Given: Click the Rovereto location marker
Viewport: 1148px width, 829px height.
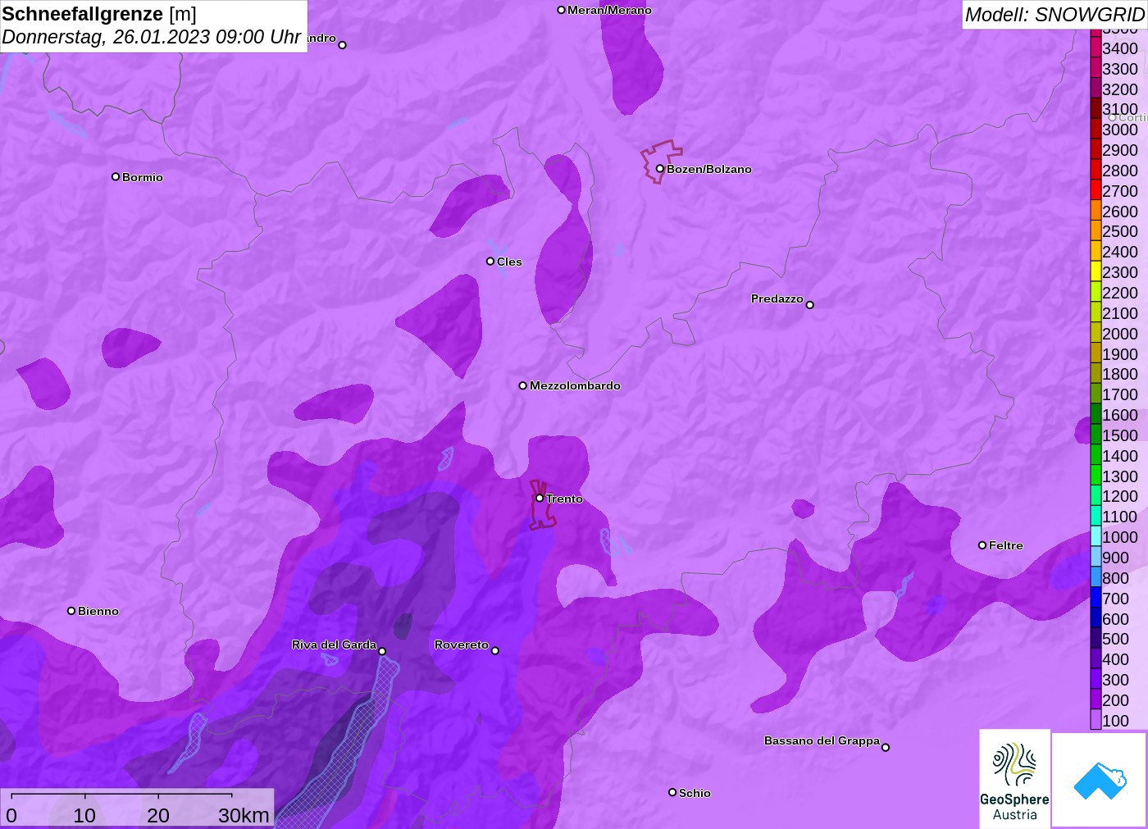Looking at the screenshot, I should (495, 651).
